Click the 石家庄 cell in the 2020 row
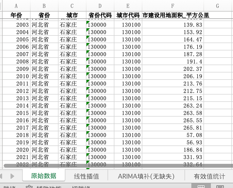The width and height of the screenshot is (233, 188). (72, 150)
